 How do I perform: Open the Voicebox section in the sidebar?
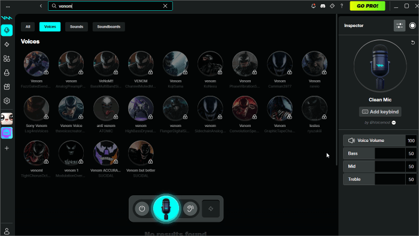pos(7,30)
